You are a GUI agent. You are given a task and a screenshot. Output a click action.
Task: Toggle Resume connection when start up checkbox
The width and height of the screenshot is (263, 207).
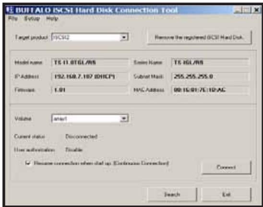pyautogui.click(x=28, y=163)
